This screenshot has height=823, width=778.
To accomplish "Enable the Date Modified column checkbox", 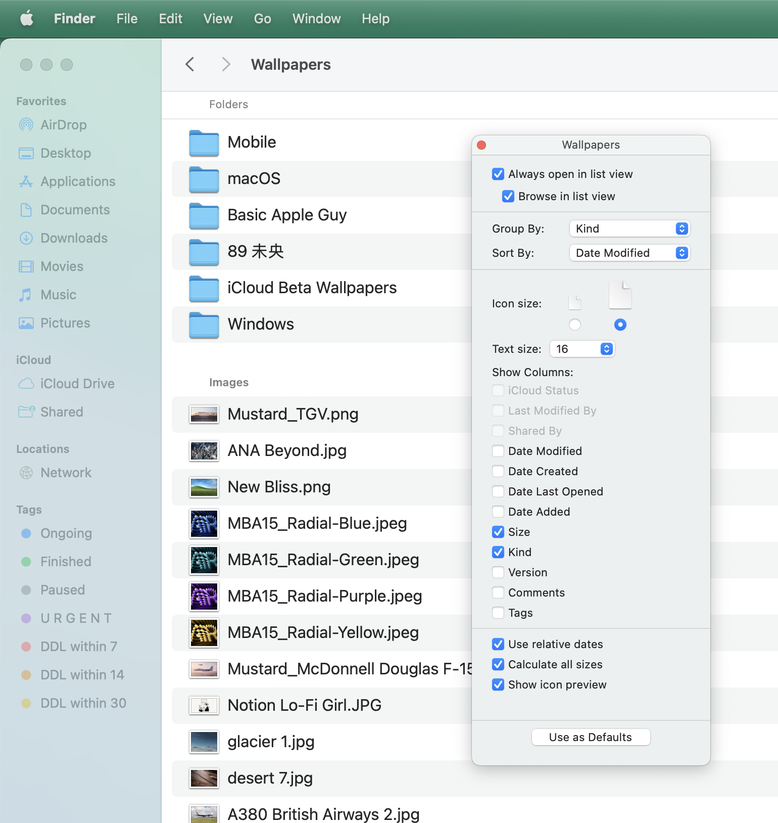I will tap(498, 451).
